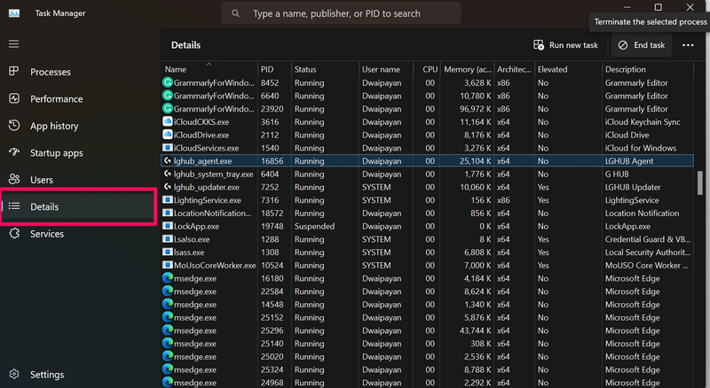
Task: Click the Run new task button
Action: [x=565, y=45]
